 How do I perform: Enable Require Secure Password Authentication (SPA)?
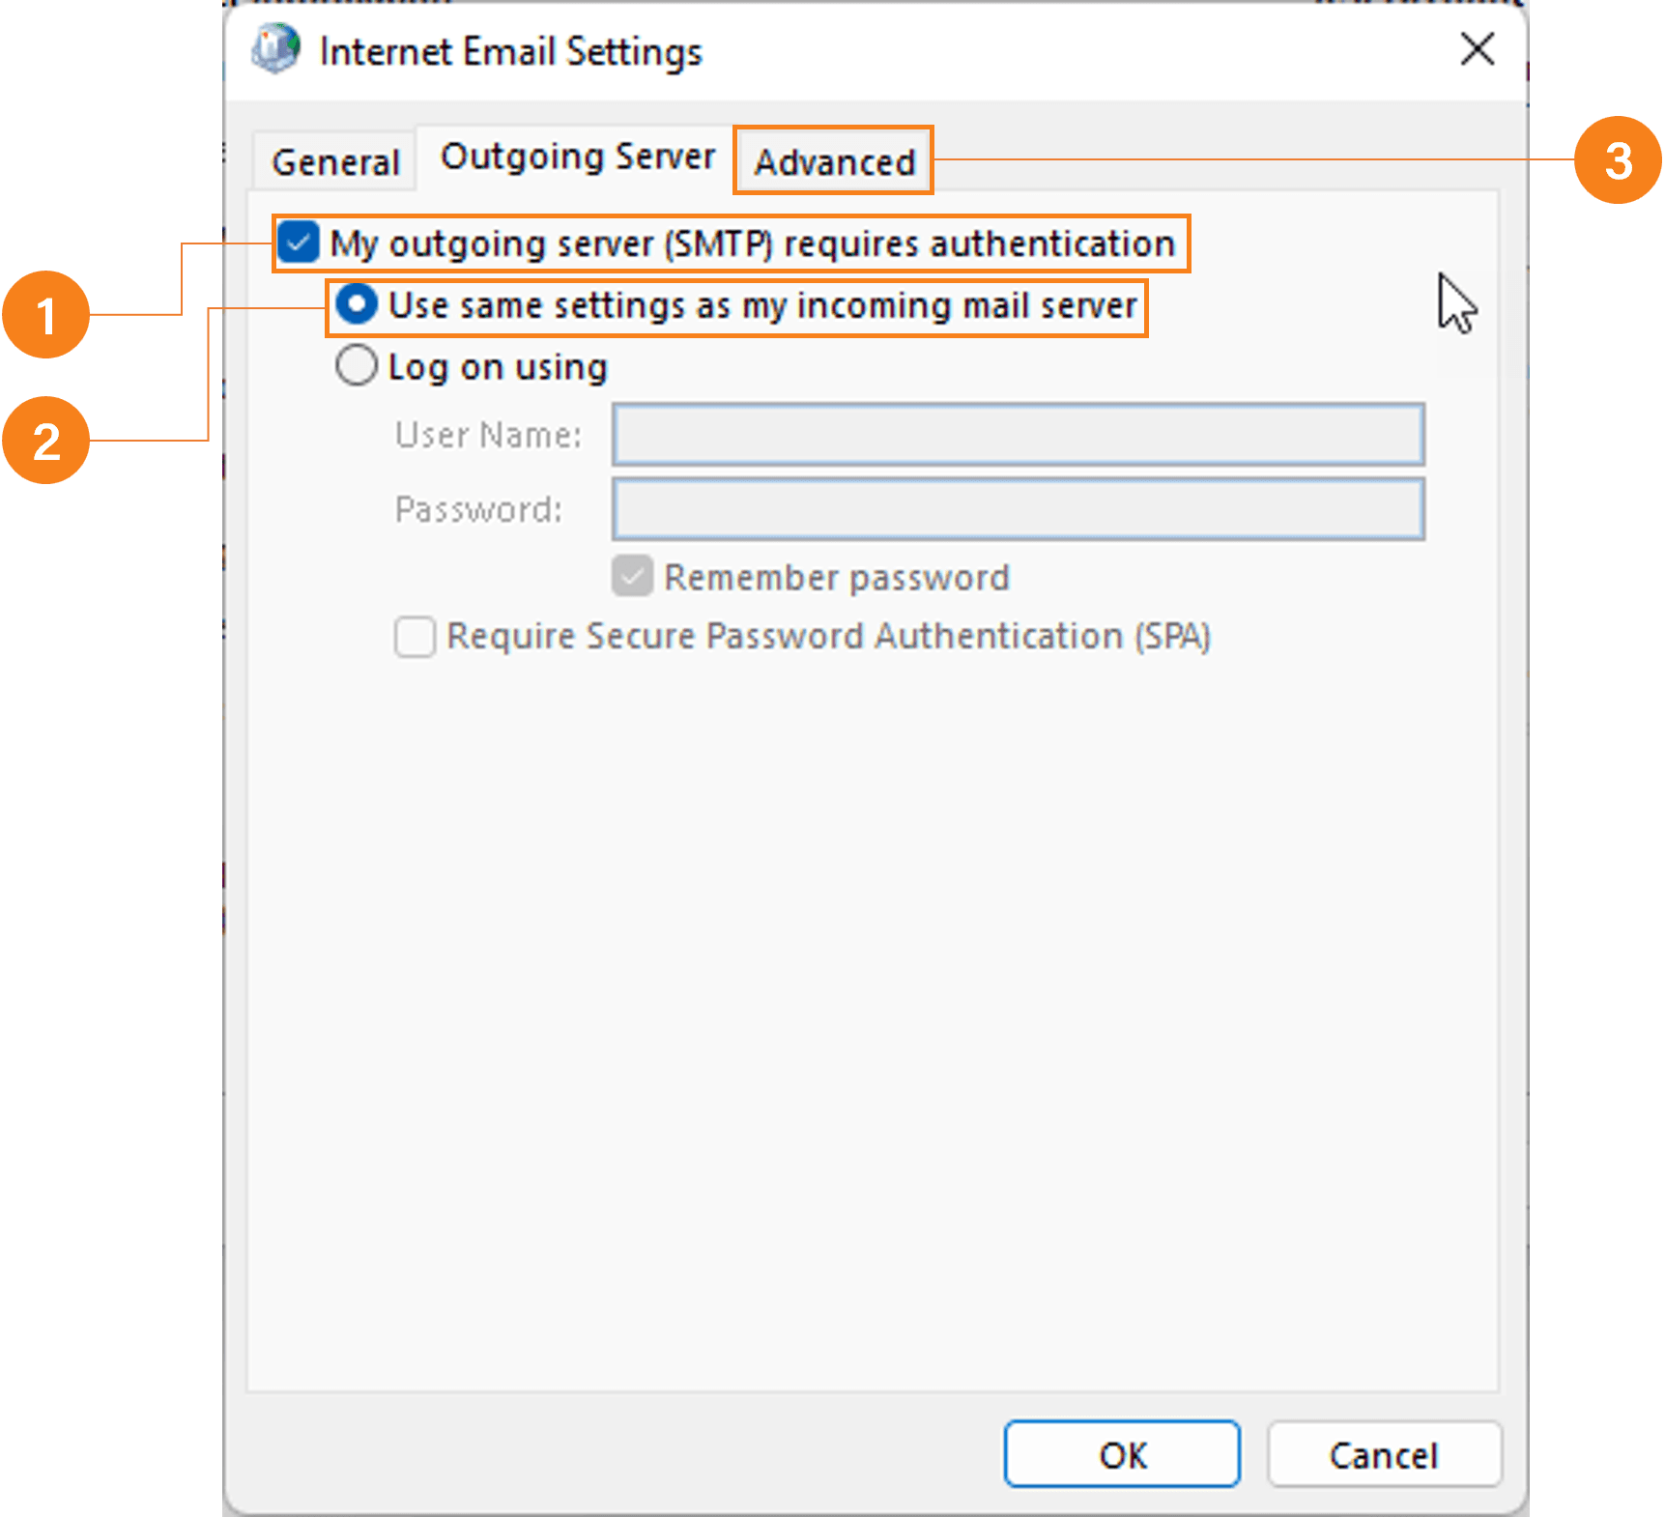click(414, 637)
